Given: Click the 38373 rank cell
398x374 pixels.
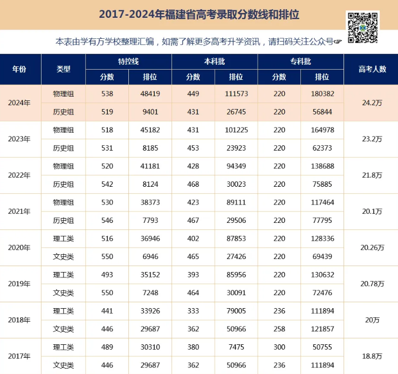Looking at the screenshot, I should coord(150,202).
